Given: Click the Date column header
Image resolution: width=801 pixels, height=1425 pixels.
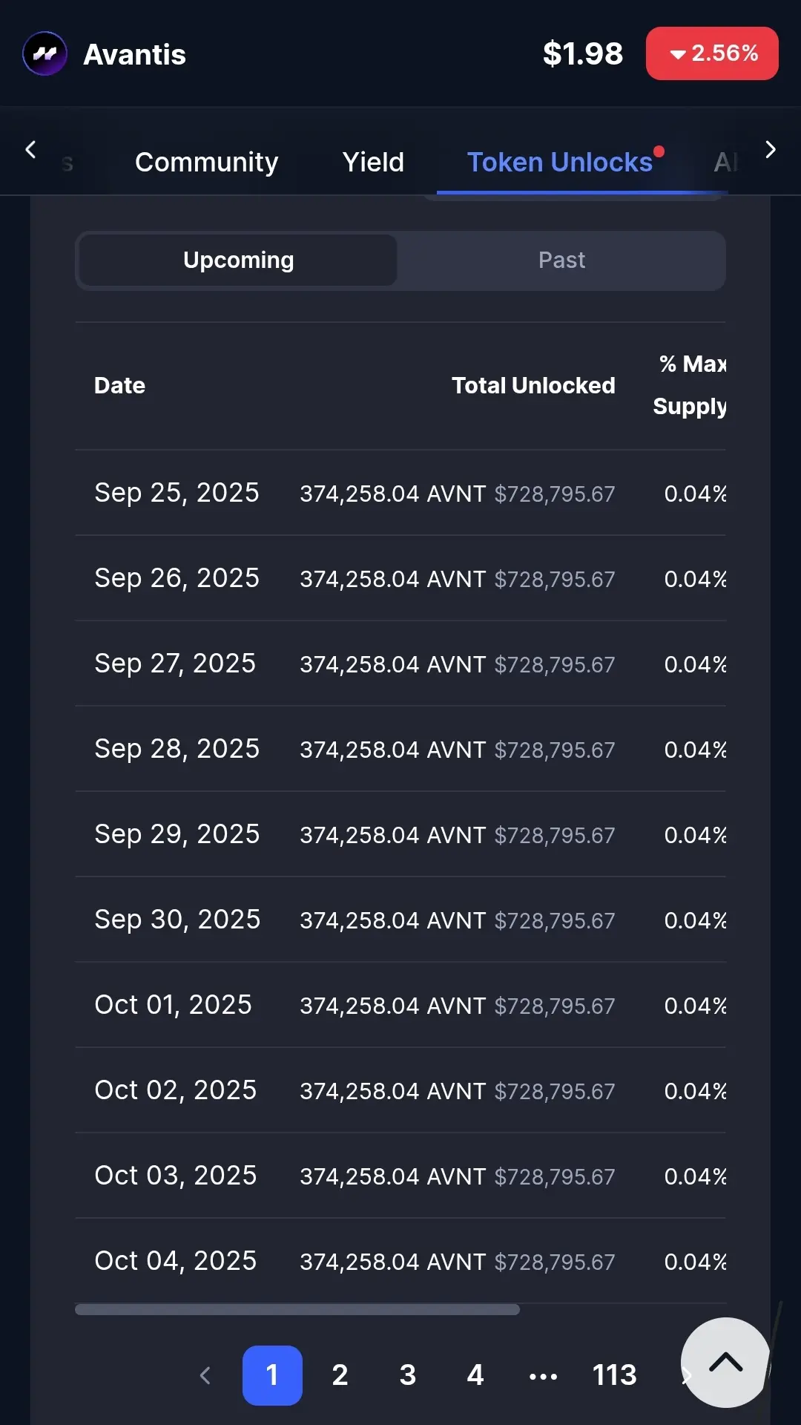Looking at the screenshot, I should coord(119,385).
